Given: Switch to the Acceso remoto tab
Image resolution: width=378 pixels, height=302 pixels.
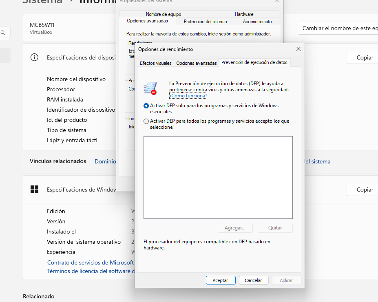Looking at the screenshot, I should pos(257,22).
